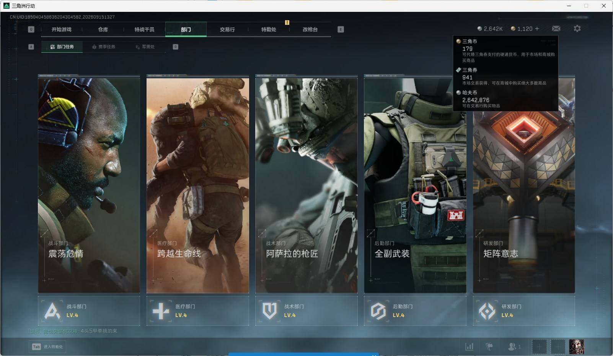Click the flag icon in bottom bar
This screenshot has height=356, width=613.
[489, 346]
